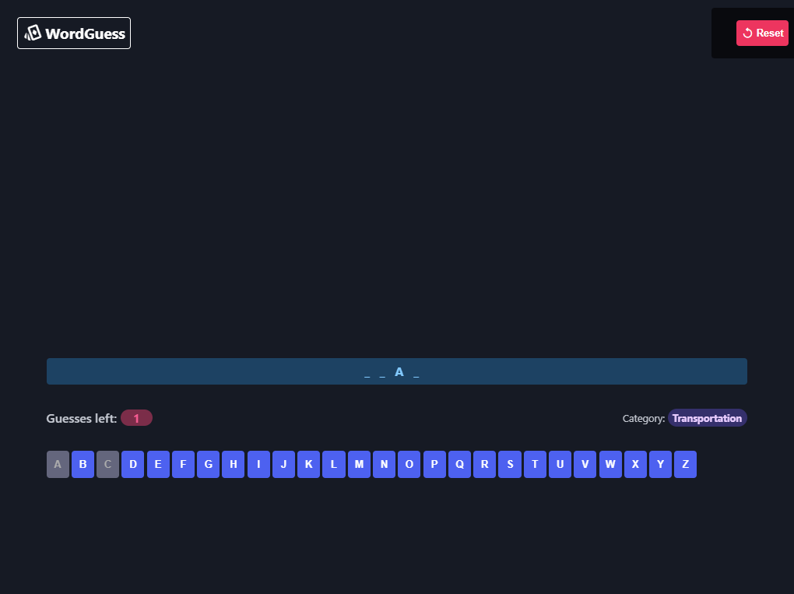Guess the letter S

click(509, 464)
